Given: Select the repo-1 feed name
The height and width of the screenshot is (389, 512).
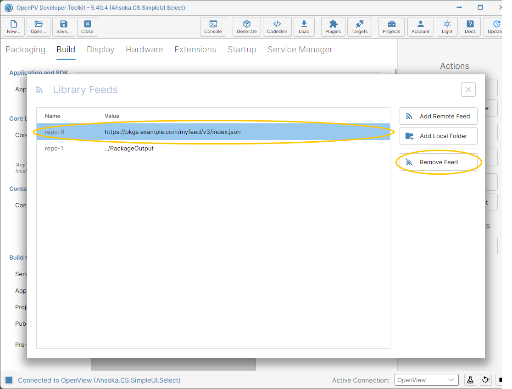Looking at the screenshot, I should click(54, 148).
